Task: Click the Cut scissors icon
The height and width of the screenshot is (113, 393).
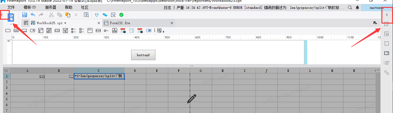Action: click(x=51, y=15)
